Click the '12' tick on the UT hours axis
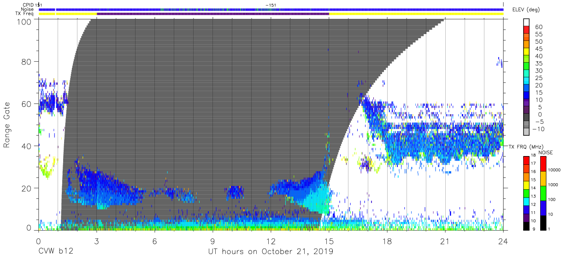566x261 pixels. pos(271,241)
